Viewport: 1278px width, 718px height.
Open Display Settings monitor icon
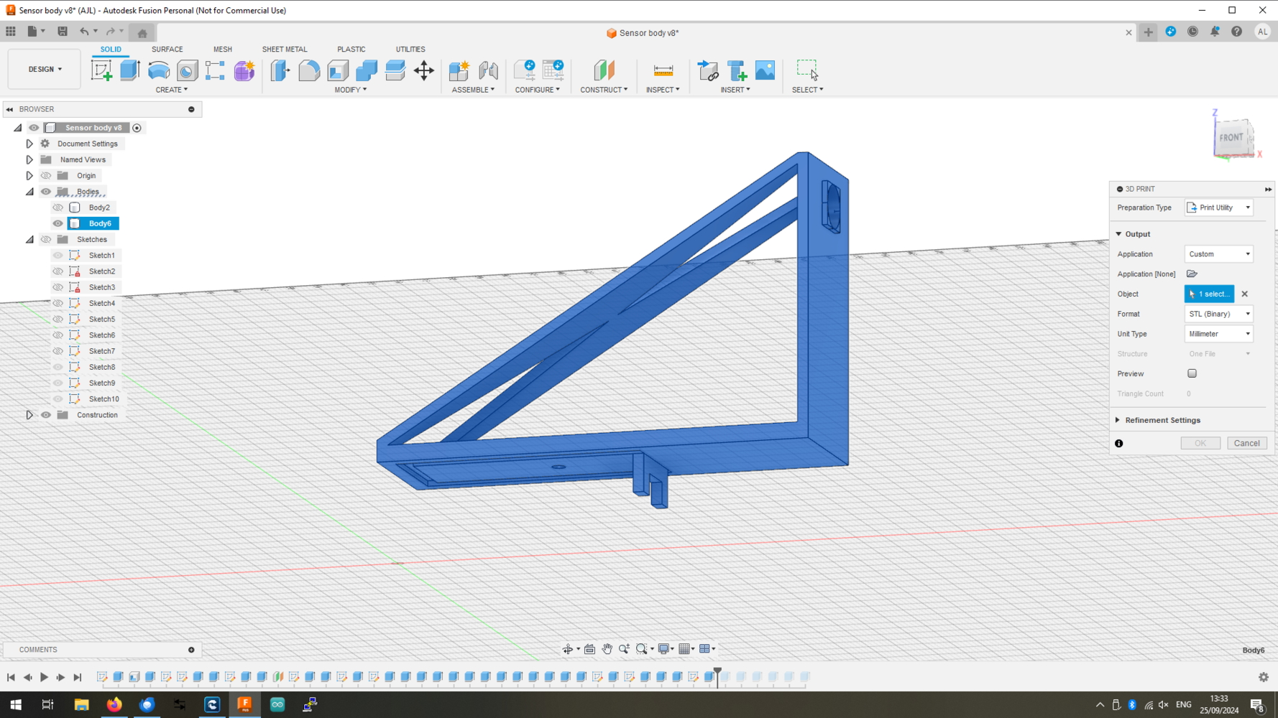point(664,649)
